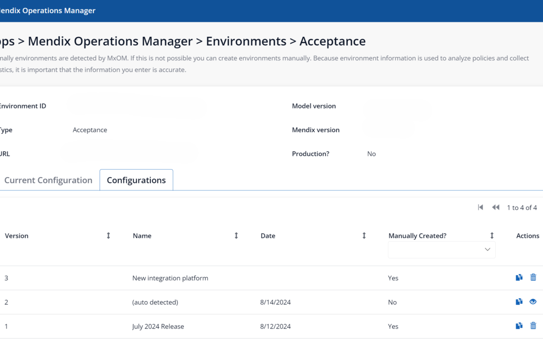Click the Model version label
This screenshot has height=339, width=543.
point(314,106)
